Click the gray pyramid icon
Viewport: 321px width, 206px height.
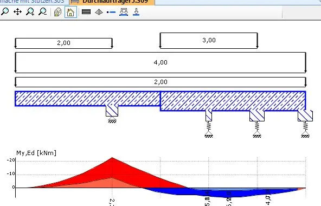pos(99,12)
